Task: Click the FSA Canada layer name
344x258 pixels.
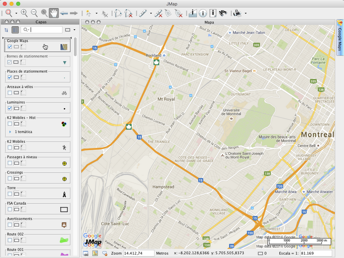Action: point(16,203)
